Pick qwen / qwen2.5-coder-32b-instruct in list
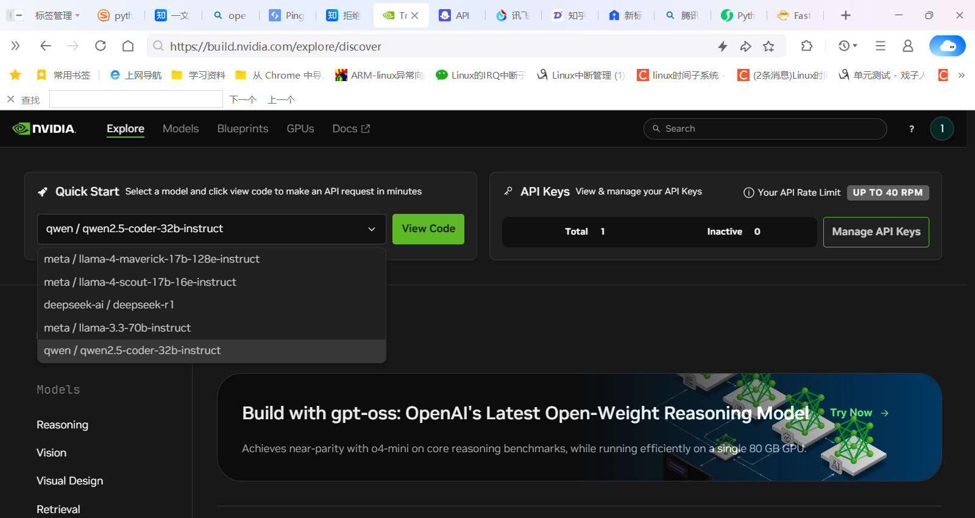975x518 pixels. click(x=211, y=350)
